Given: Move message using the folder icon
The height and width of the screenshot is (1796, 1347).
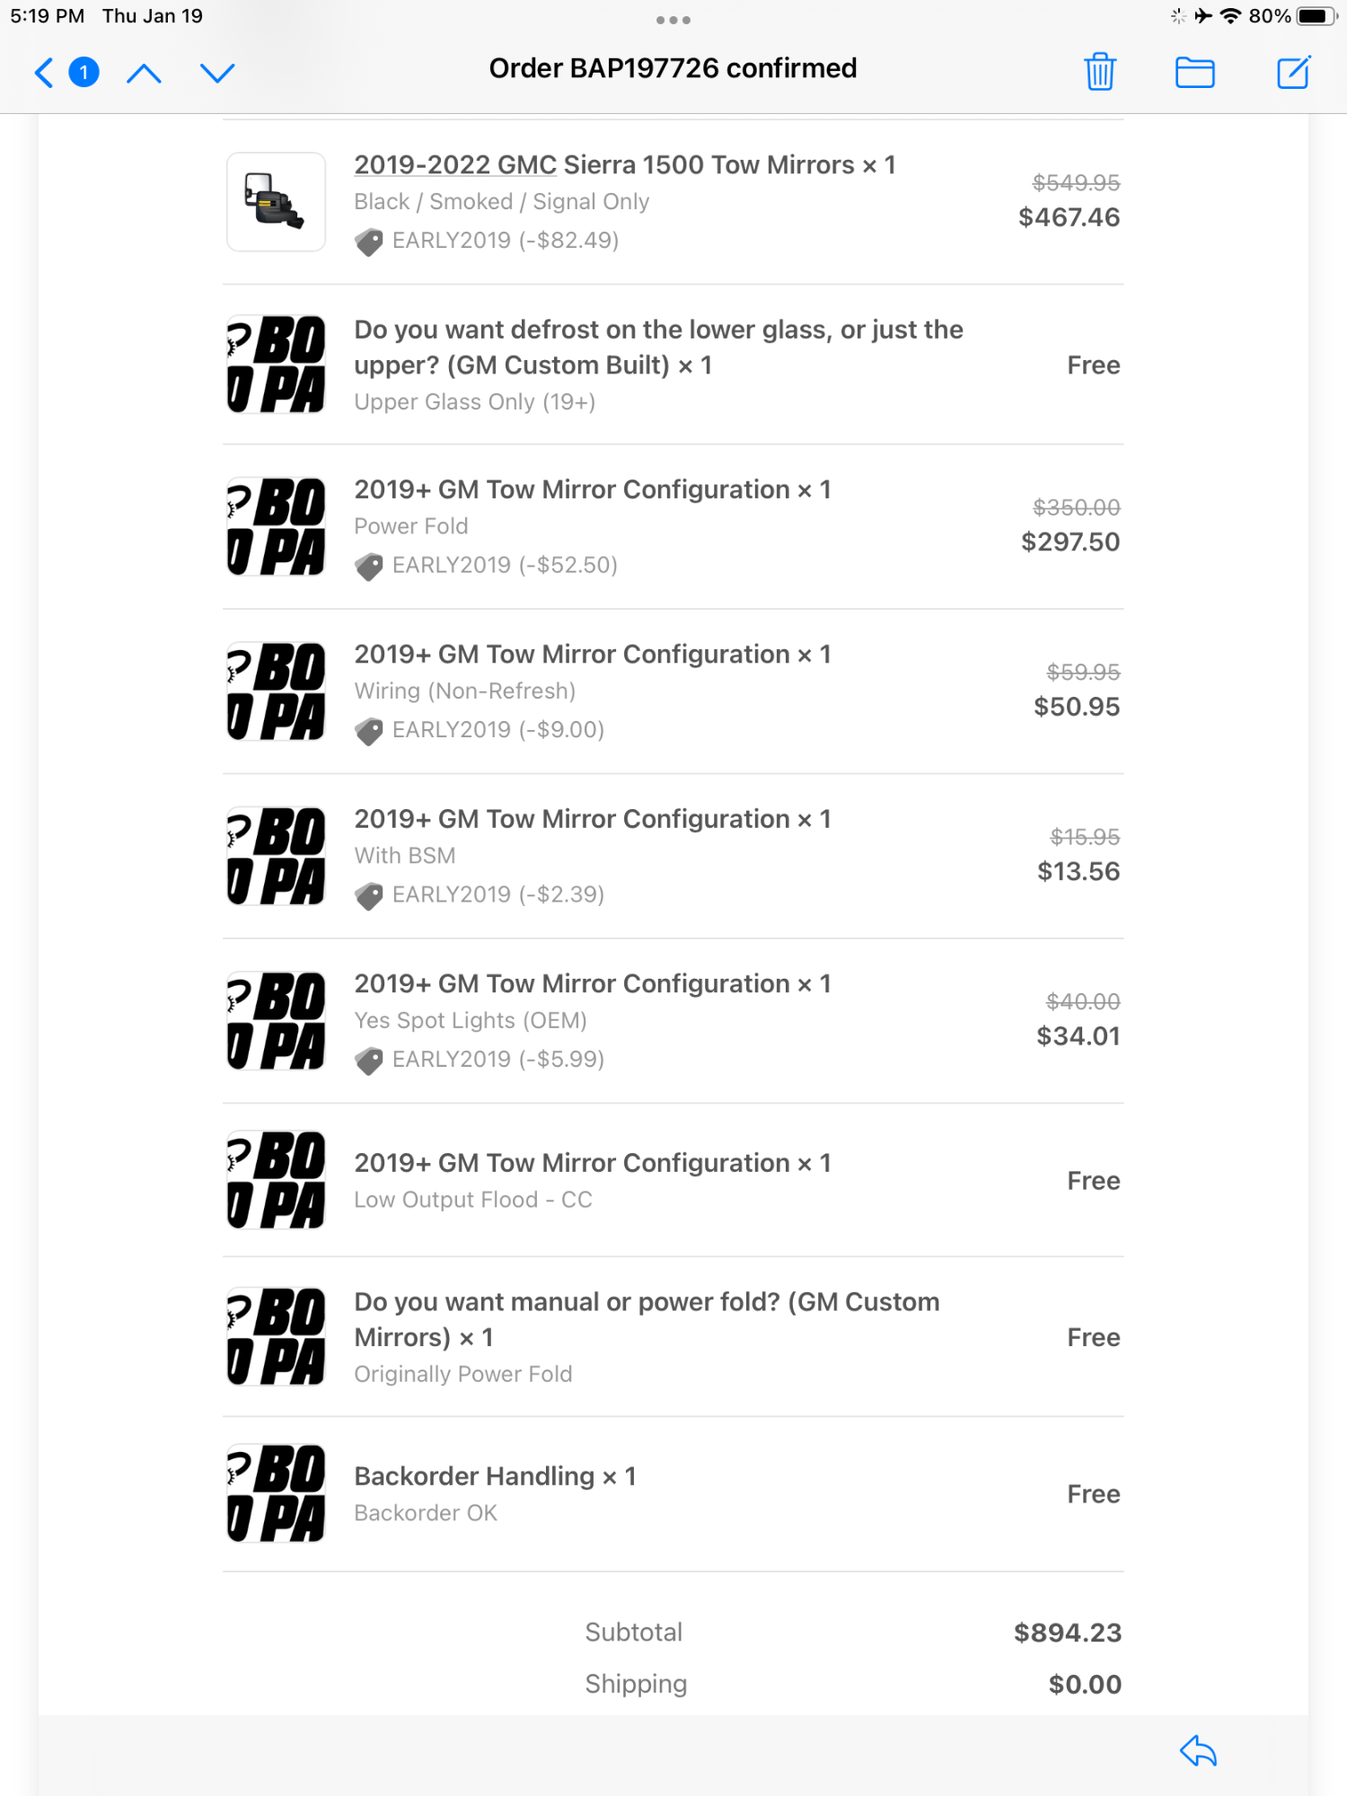Looking at the screenshot, I should tap(1195, 73).
